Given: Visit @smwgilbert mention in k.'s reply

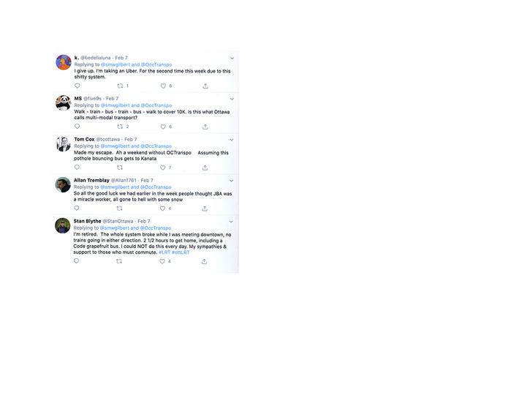Looking at the screenshot, I should (116, 64).
